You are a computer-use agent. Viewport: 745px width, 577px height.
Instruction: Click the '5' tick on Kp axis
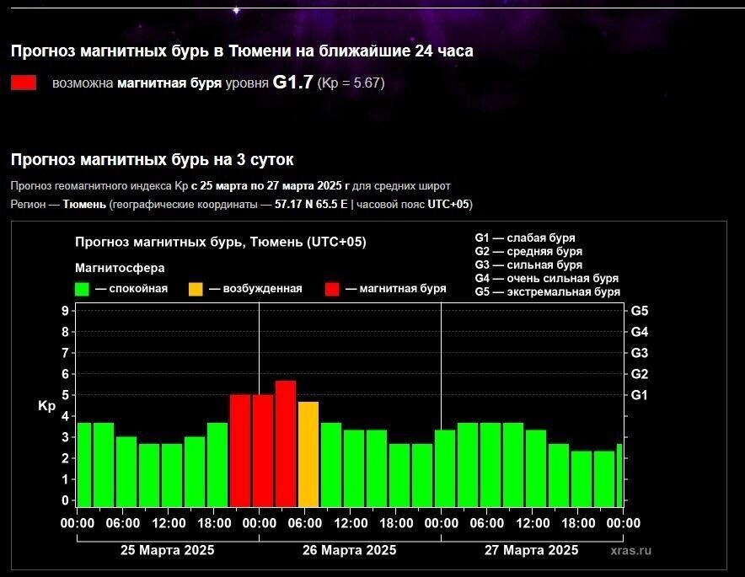click(65, 395)
